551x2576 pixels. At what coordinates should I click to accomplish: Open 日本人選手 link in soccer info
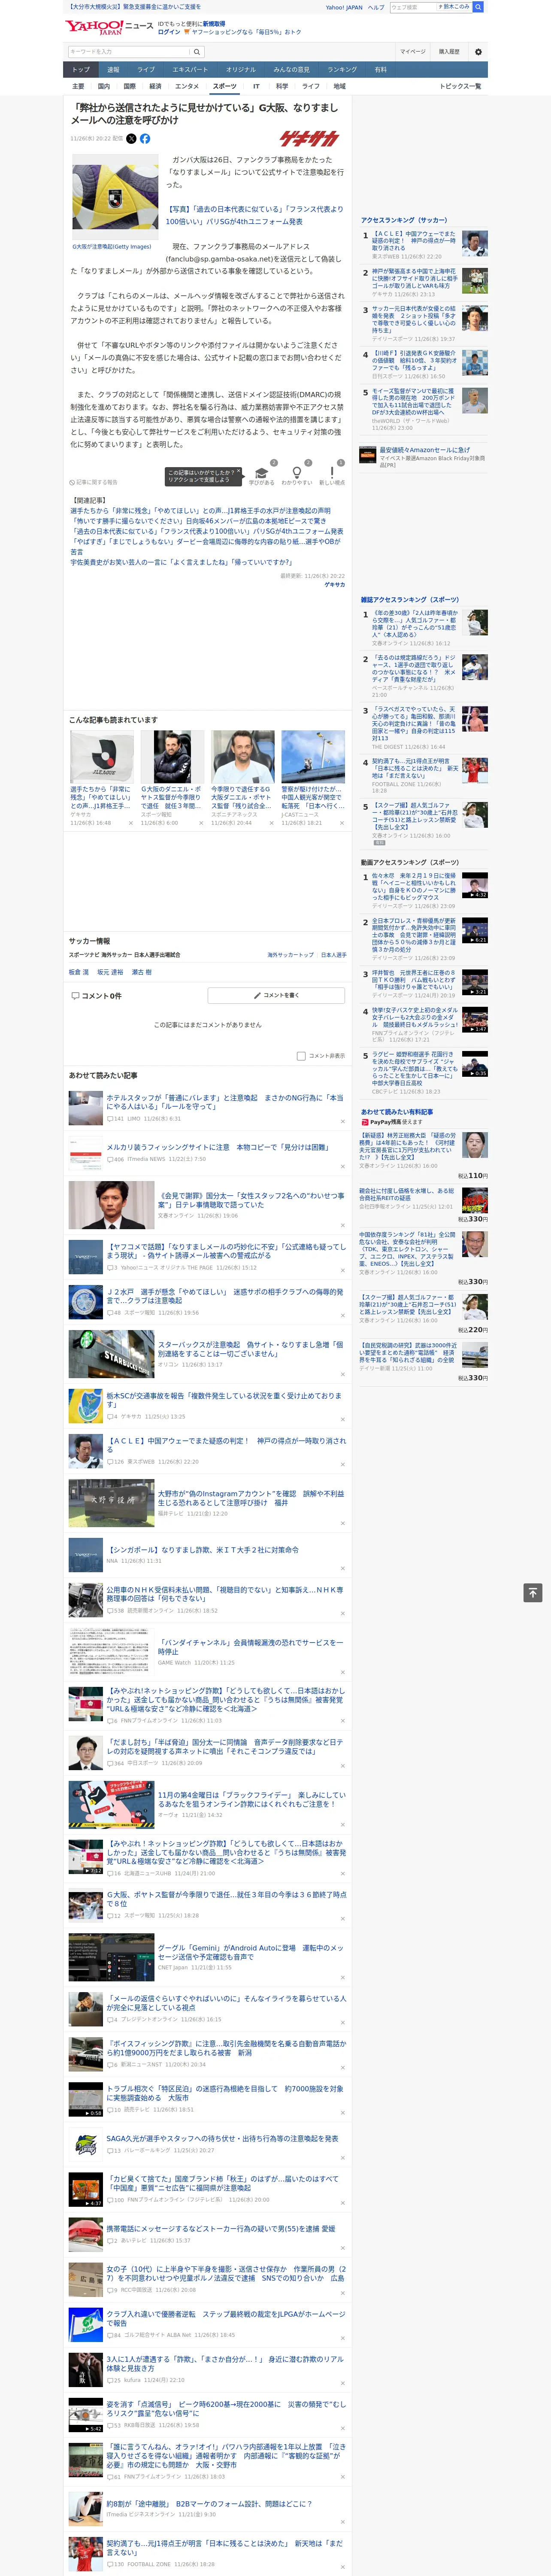point(334,954)
